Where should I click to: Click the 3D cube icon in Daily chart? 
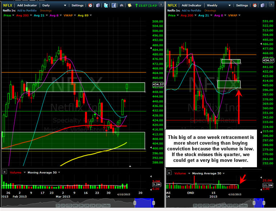98,5
